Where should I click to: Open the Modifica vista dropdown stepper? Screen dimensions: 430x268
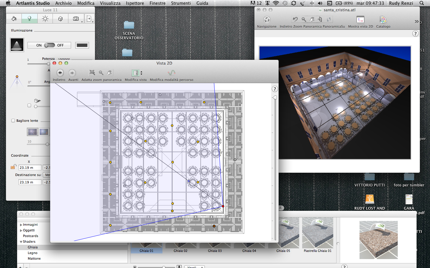click(x=141, y=73)
